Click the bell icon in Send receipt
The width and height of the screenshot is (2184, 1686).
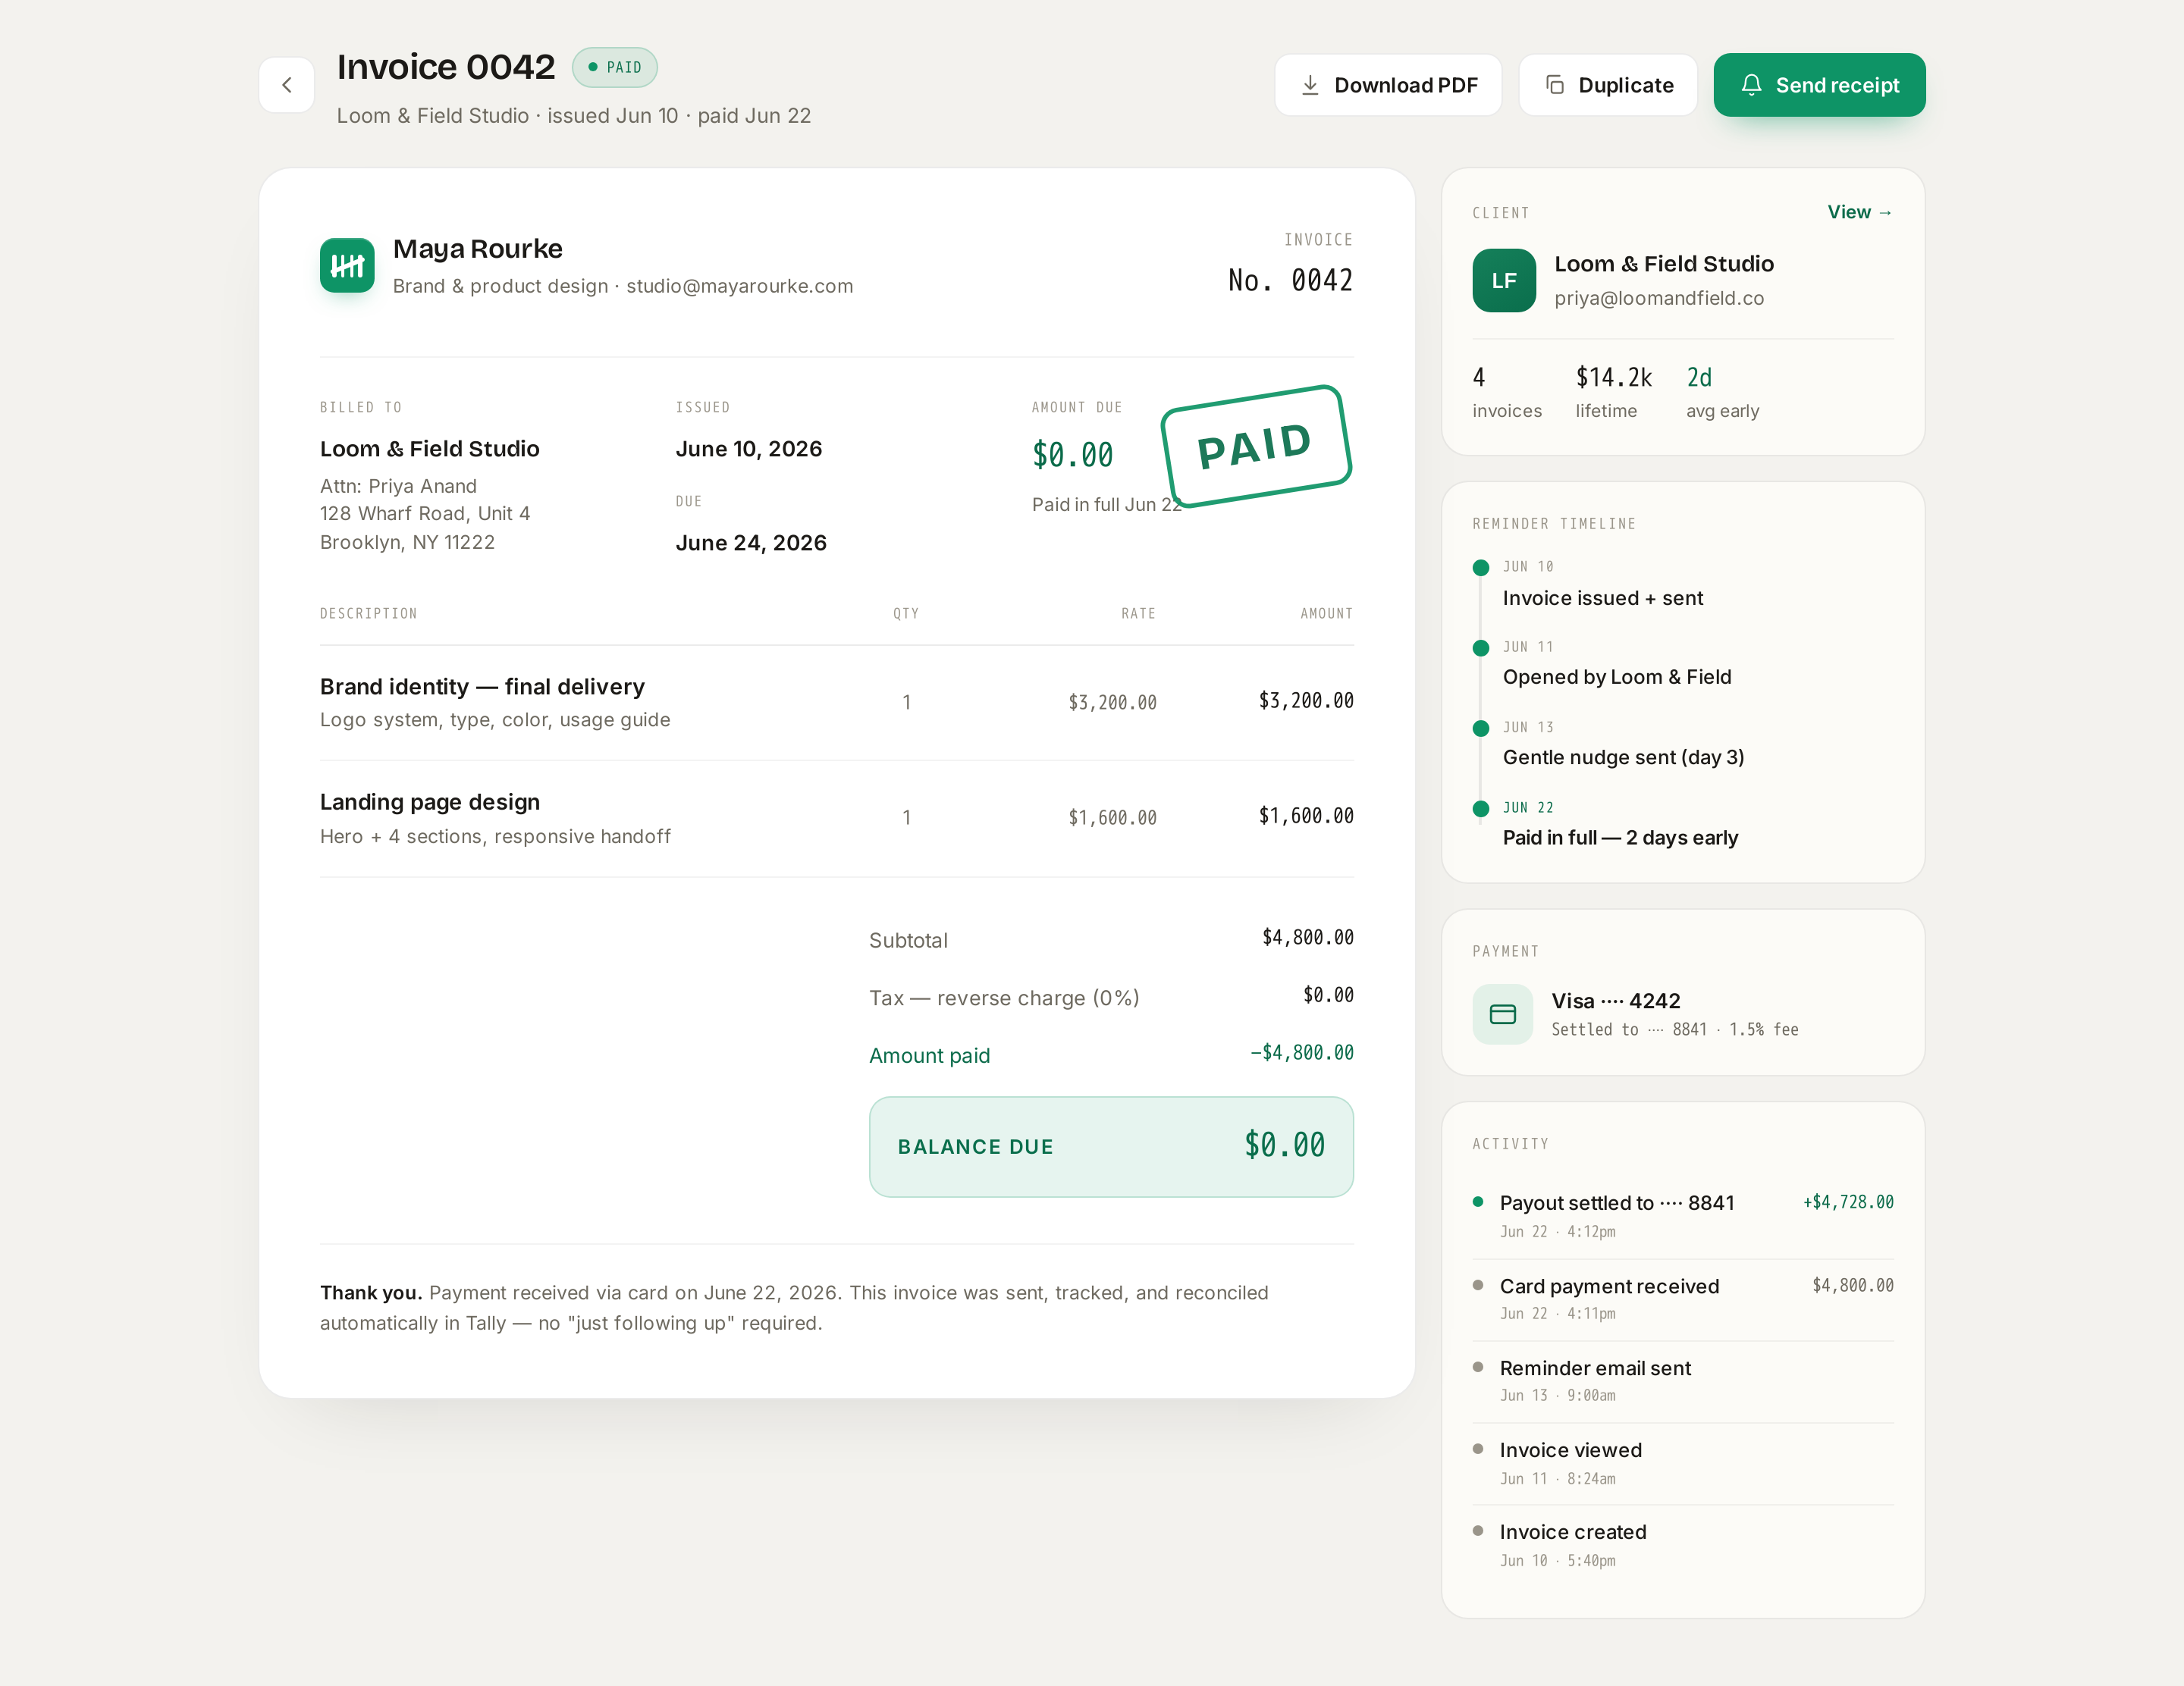[x=1751, y=85]
